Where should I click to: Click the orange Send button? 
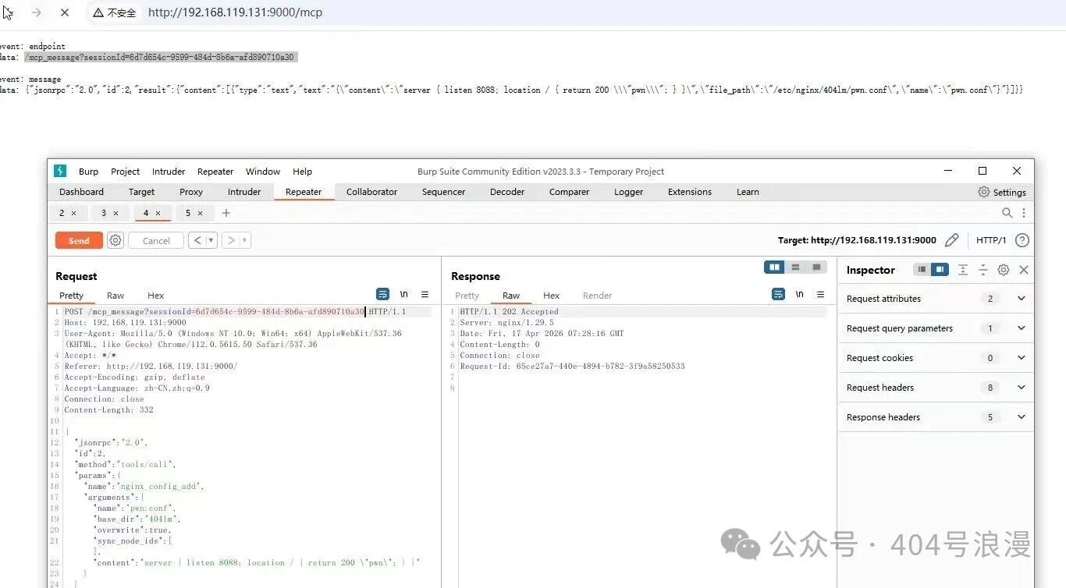coord(79,240)
